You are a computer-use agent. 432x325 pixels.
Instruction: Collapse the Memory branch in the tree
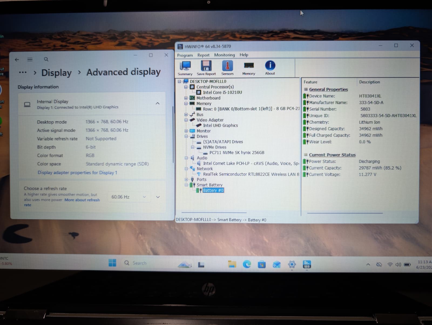pos(186,103)
